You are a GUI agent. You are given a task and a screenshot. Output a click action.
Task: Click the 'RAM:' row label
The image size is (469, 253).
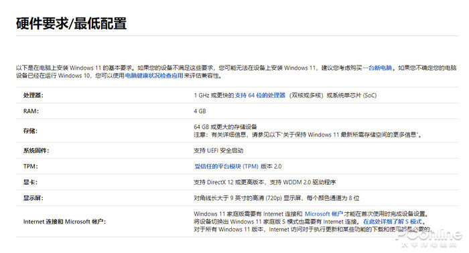tap(31, 111)
